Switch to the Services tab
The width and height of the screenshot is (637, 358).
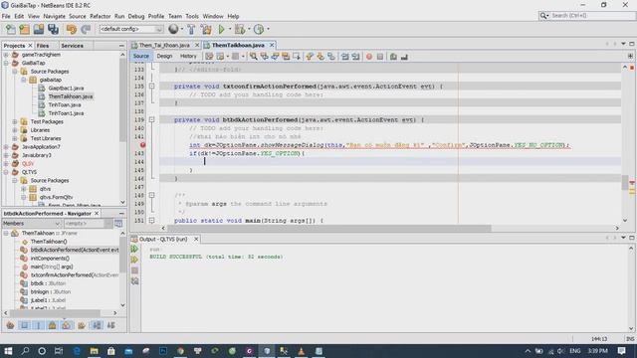point(72,46)
